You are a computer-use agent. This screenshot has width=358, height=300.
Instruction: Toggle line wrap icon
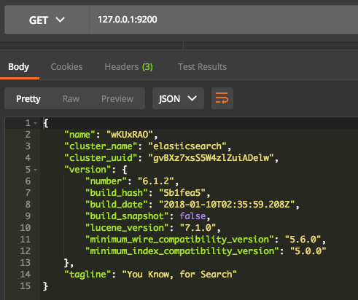222,98
